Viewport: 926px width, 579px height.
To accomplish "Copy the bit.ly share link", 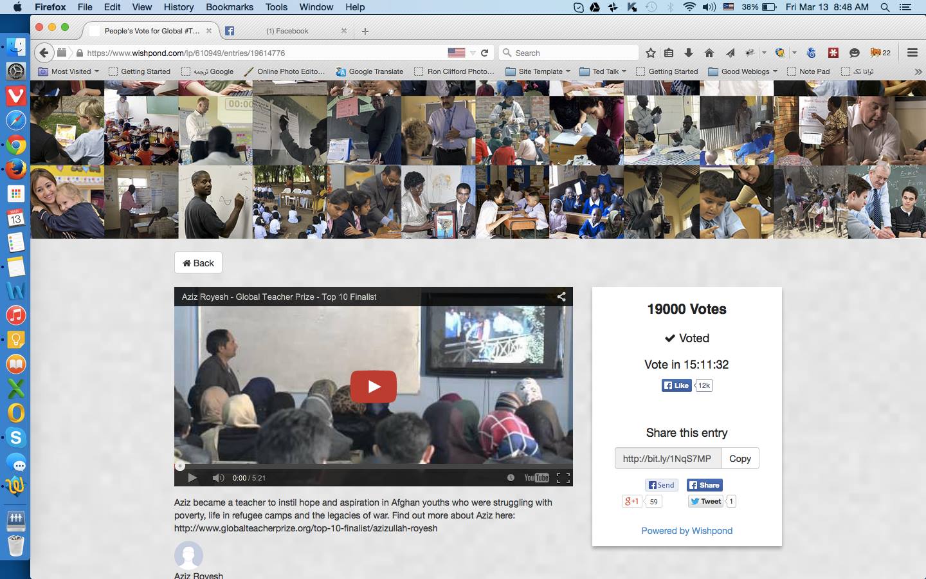I will 740,459.
